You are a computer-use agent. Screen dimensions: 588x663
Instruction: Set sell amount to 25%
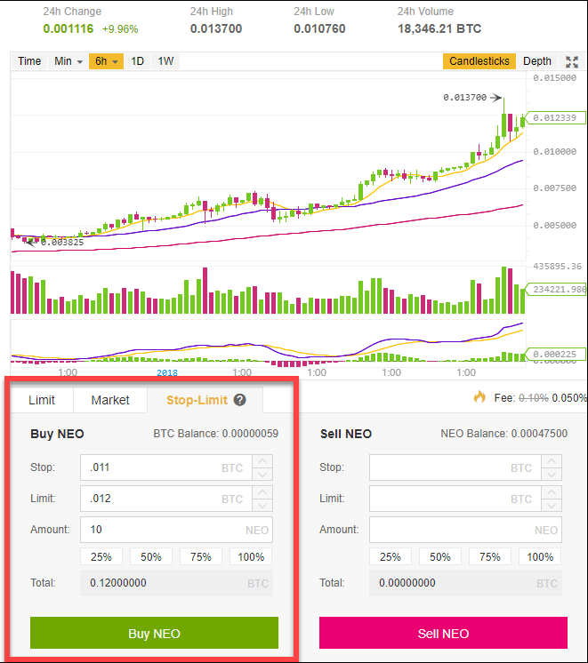[391, 556]
